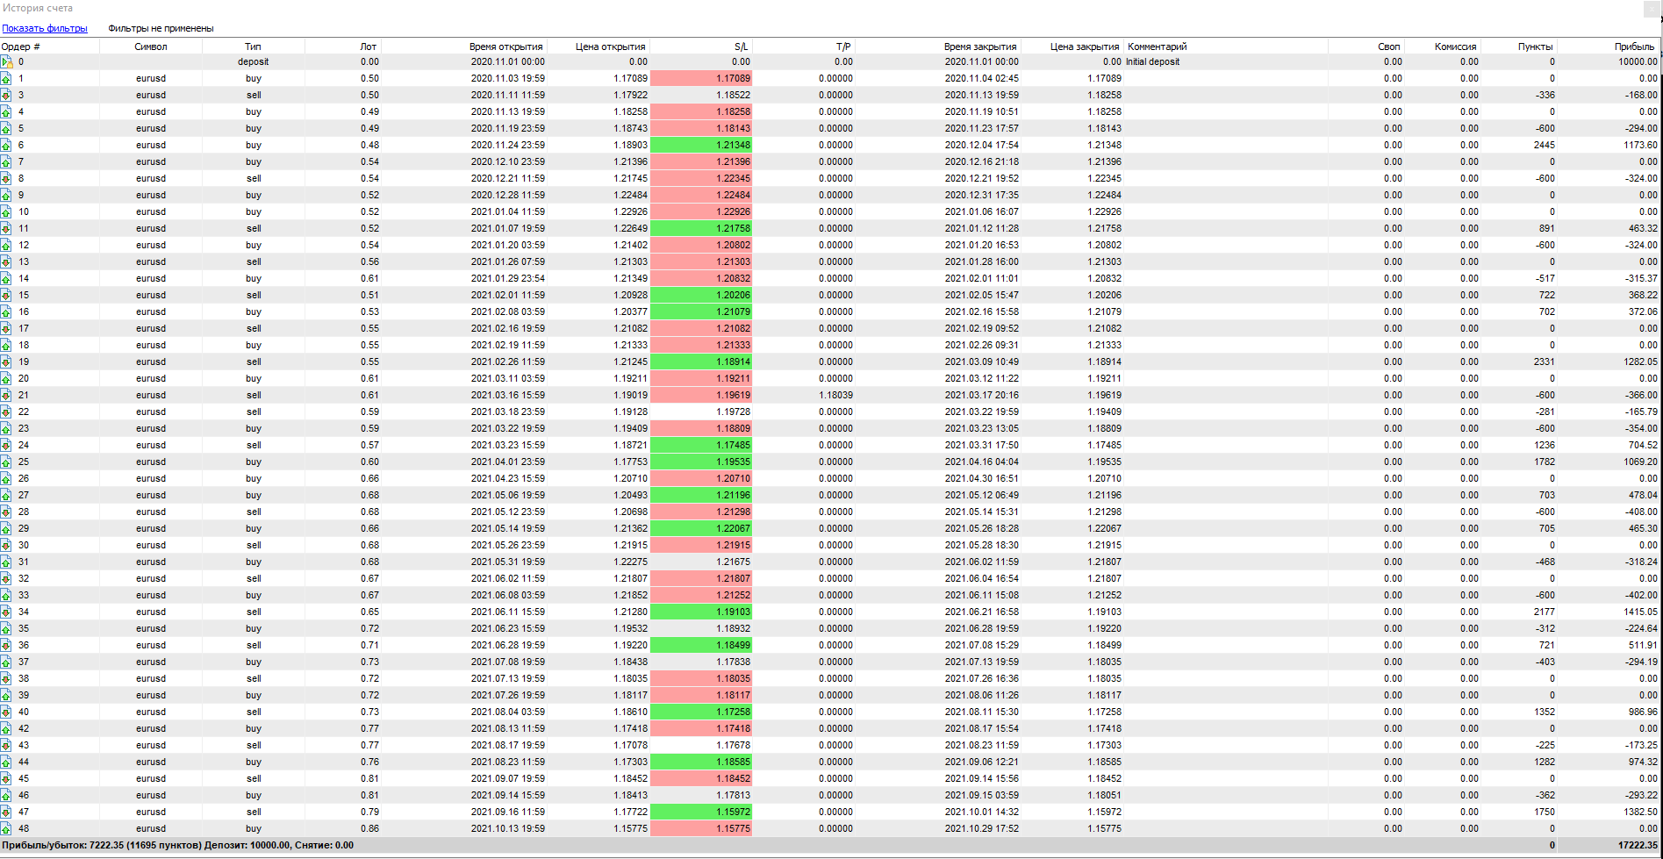Open the 'Показать фильтры' link
Screen dimensions: 1663x859
coord(45,28)
